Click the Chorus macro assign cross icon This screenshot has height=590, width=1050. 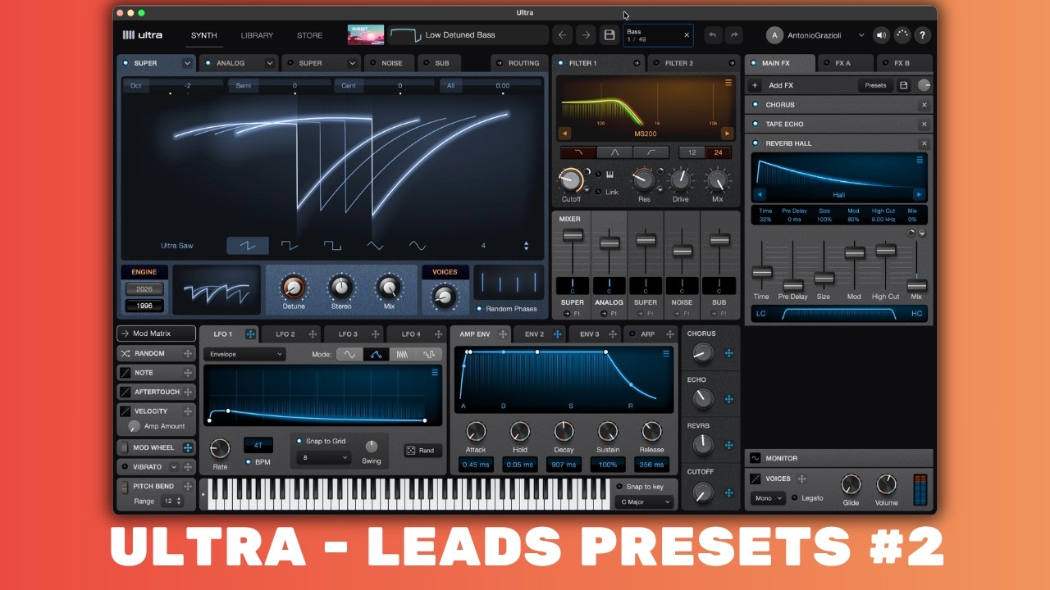click(x=728, y=353)
